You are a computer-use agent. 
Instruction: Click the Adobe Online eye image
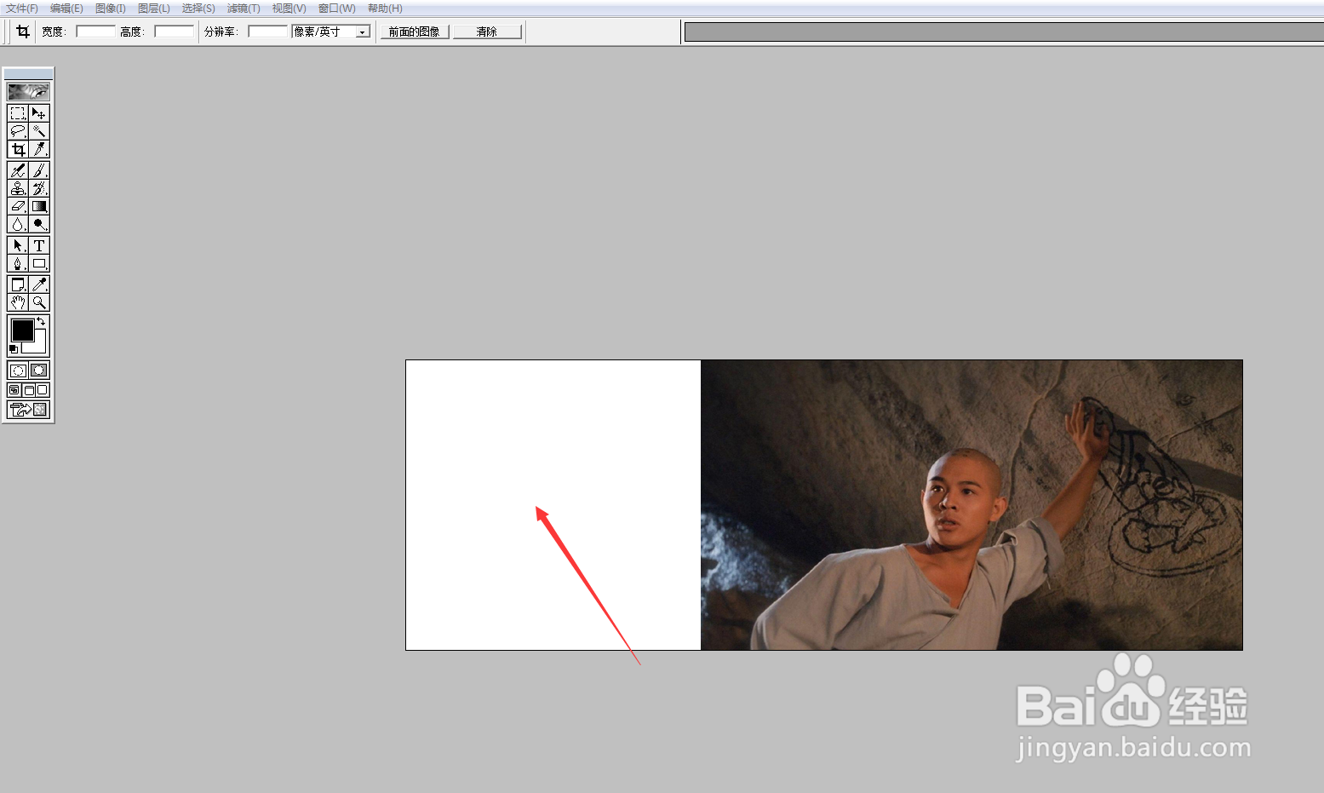tap(28, 91)
